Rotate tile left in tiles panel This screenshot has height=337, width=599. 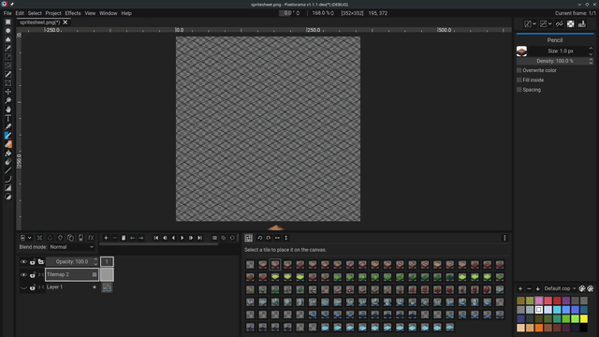pyautogui.click(x=260, y=238)
